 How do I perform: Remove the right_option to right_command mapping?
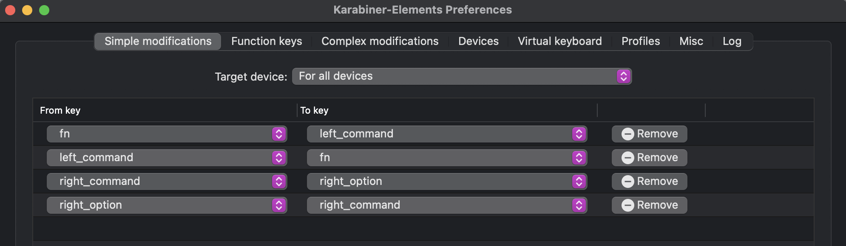point(649,205)
